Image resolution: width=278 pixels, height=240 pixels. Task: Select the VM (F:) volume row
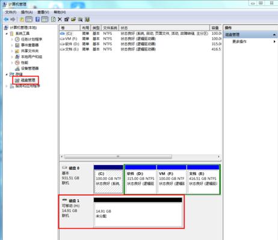(x=140, y=38)
